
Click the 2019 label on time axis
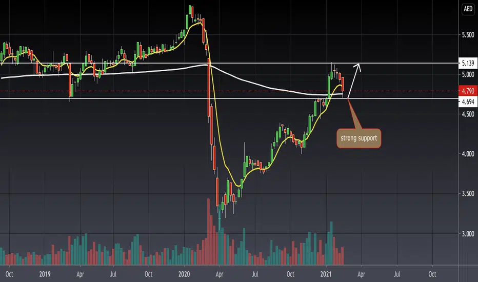(45, 274)
